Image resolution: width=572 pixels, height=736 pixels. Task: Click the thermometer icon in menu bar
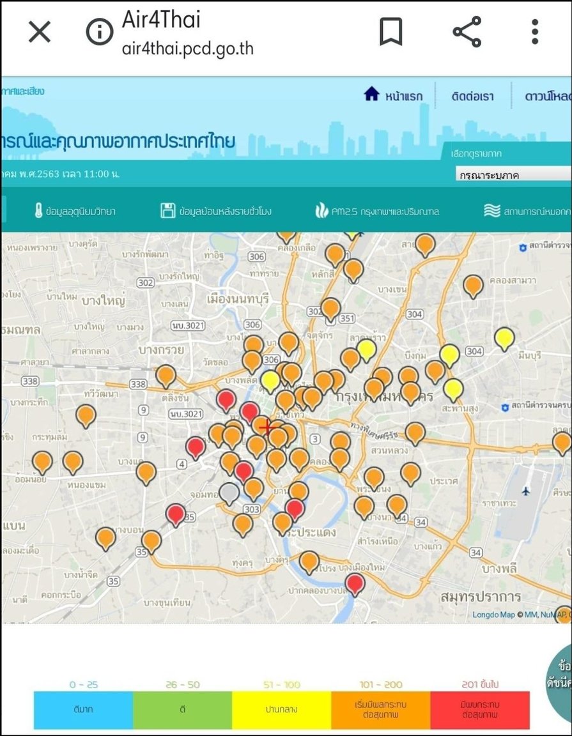click(38, 211)
